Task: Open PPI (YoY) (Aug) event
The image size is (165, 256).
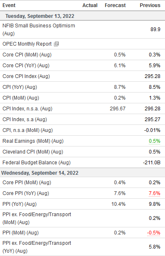Action: tap(19, 204)
